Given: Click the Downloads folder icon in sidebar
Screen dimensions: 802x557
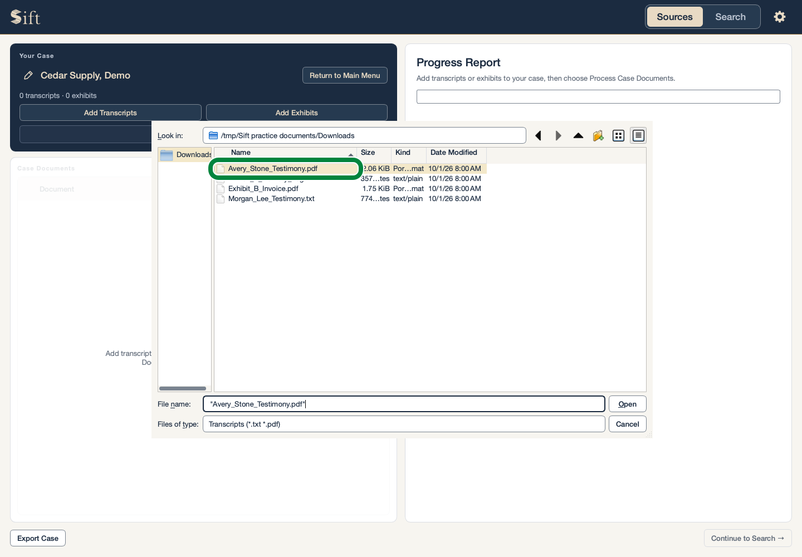Looking at the screenshot, I should (167, 155).
